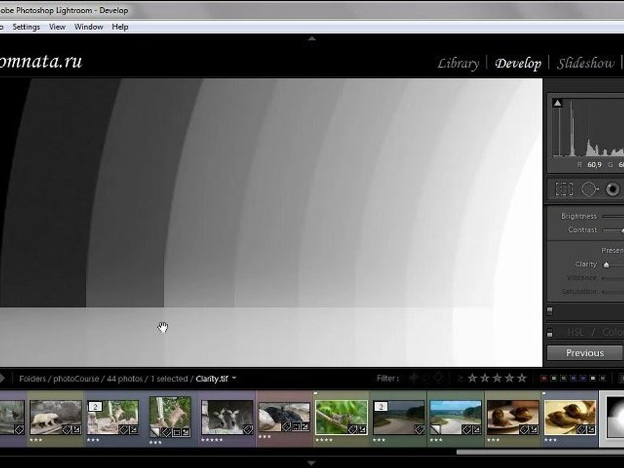Change rating filter operator symbol

click(460, 378)
